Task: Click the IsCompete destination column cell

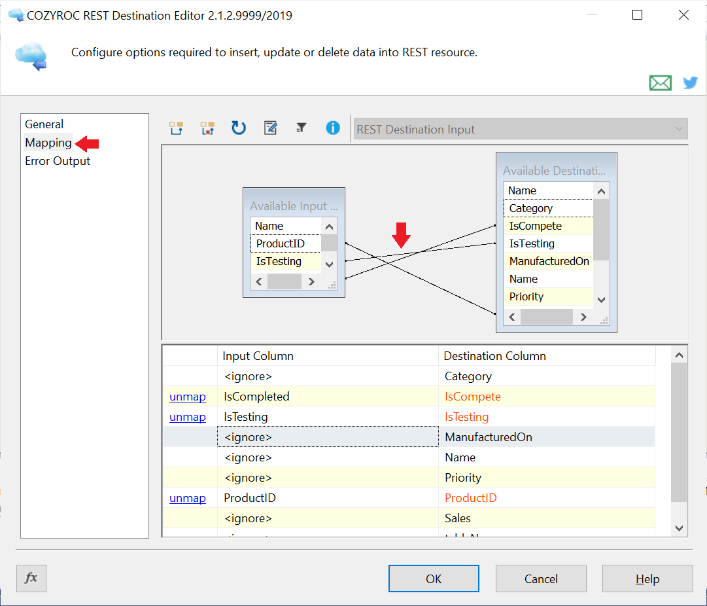Action: pyautogui.click(x=547, y=397)
